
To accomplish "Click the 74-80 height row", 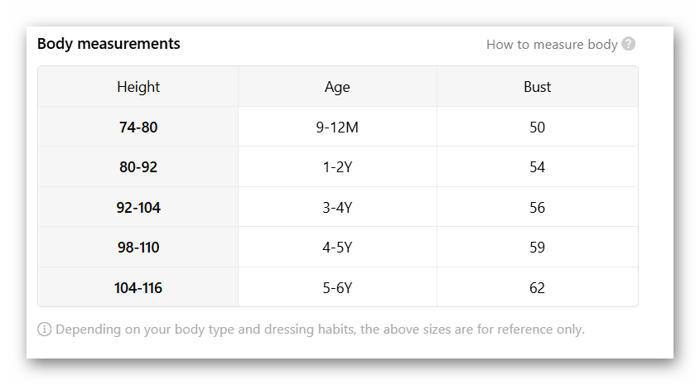I will point(138,128).
